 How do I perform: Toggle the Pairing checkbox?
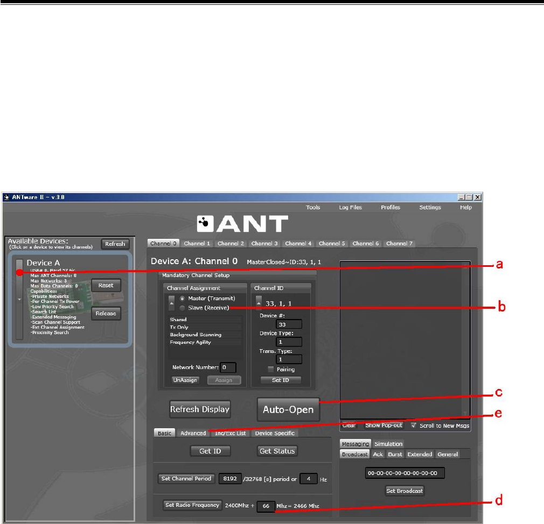click(270, 369)
